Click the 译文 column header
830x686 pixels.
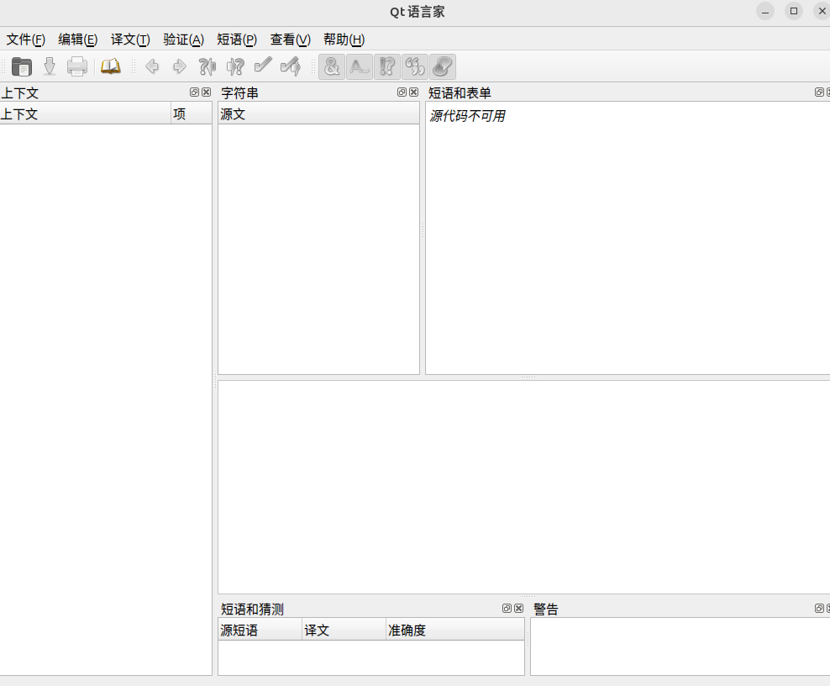tap(344, 630)
